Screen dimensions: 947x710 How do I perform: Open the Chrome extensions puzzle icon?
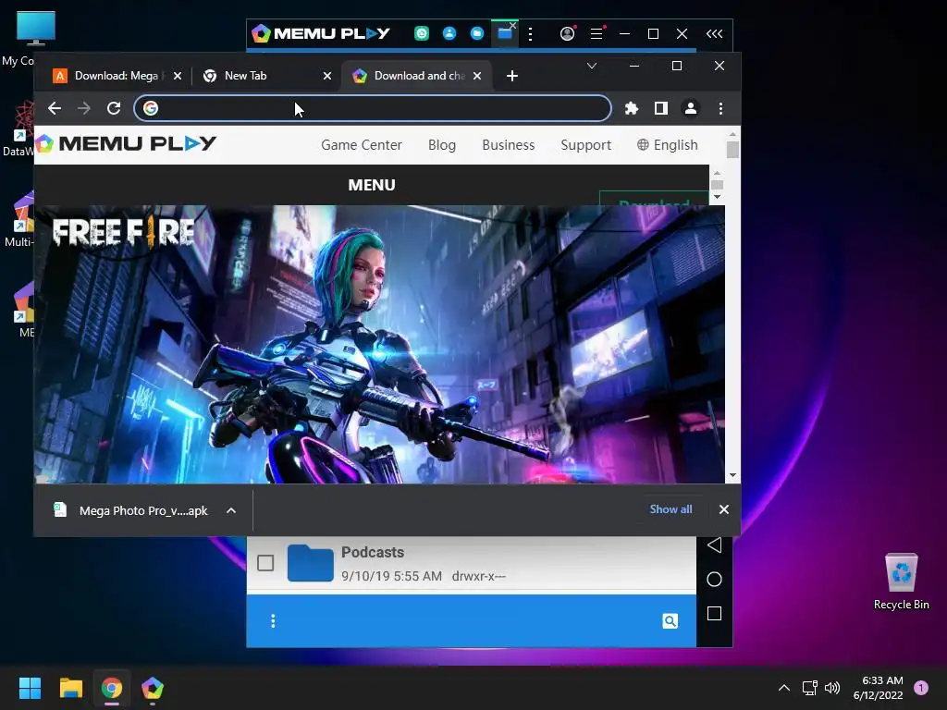tap(631, 108)
